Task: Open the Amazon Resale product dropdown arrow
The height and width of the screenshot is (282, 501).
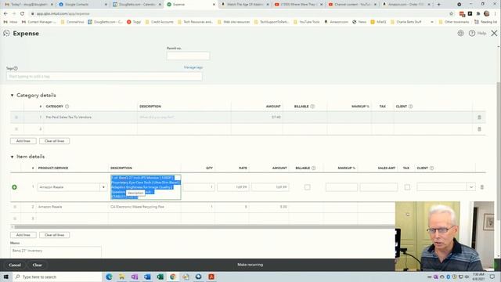Action: [103, 187]
